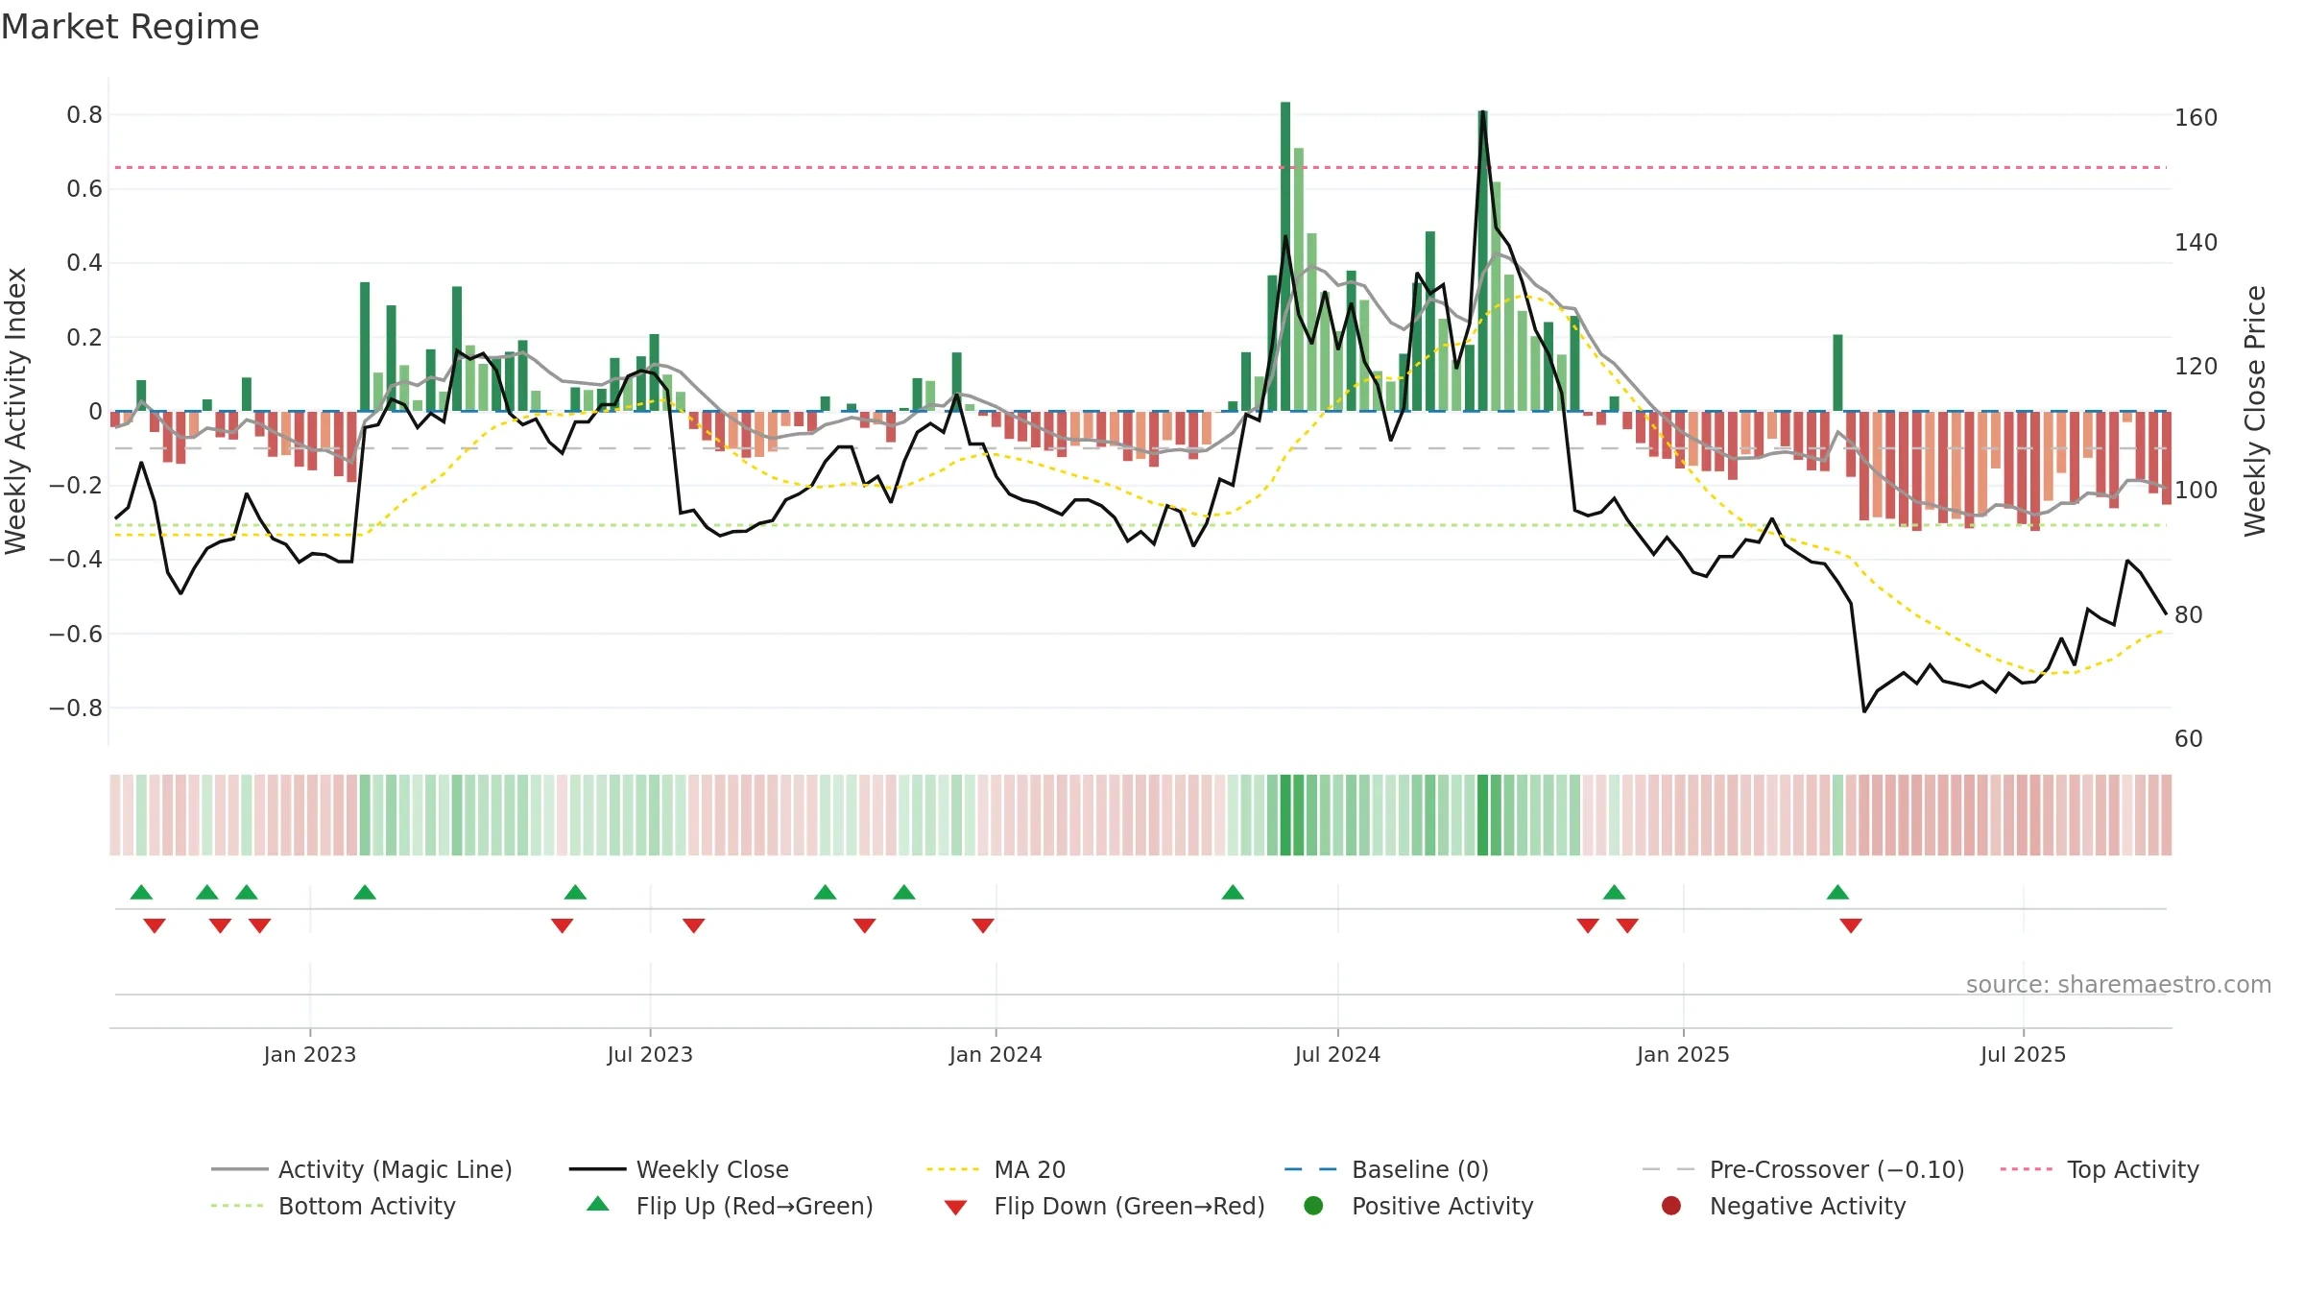
Task: Click the −0.8 activity axis tick
Action: [76, 708]
